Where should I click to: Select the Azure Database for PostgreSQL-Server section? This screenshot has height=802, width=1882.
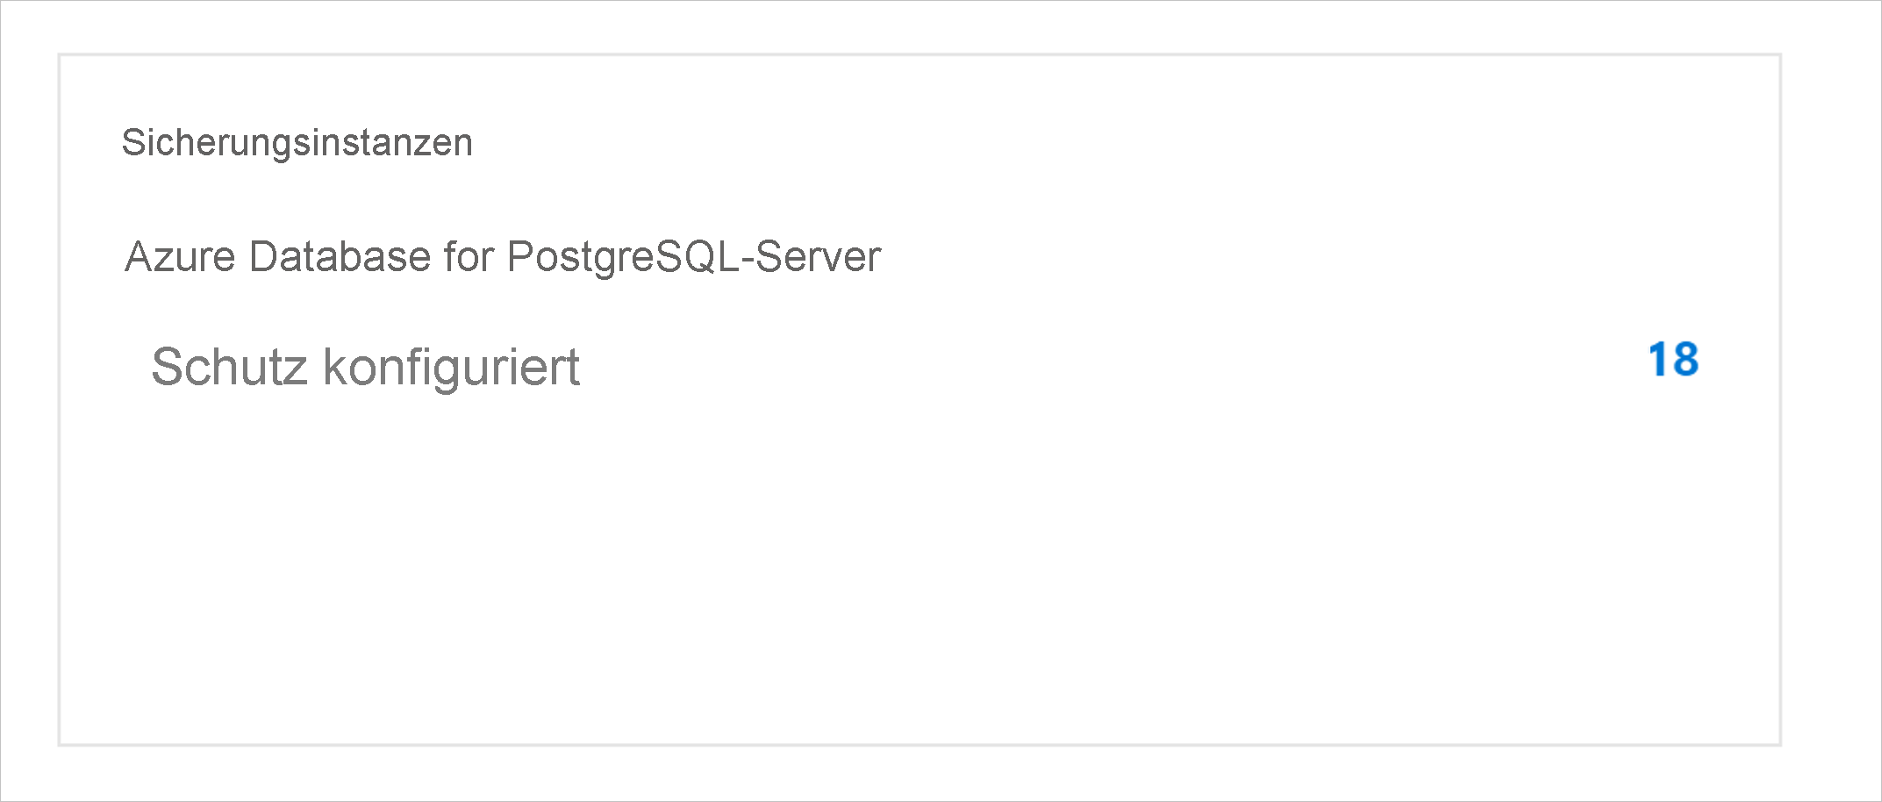point(503,255)
